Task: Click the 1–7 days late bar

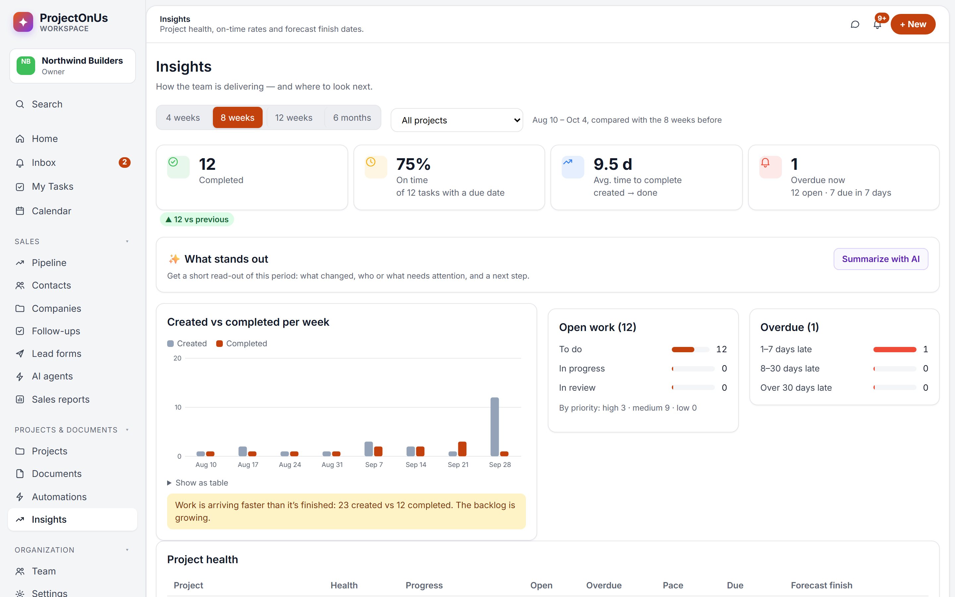Action: (895, 350)
